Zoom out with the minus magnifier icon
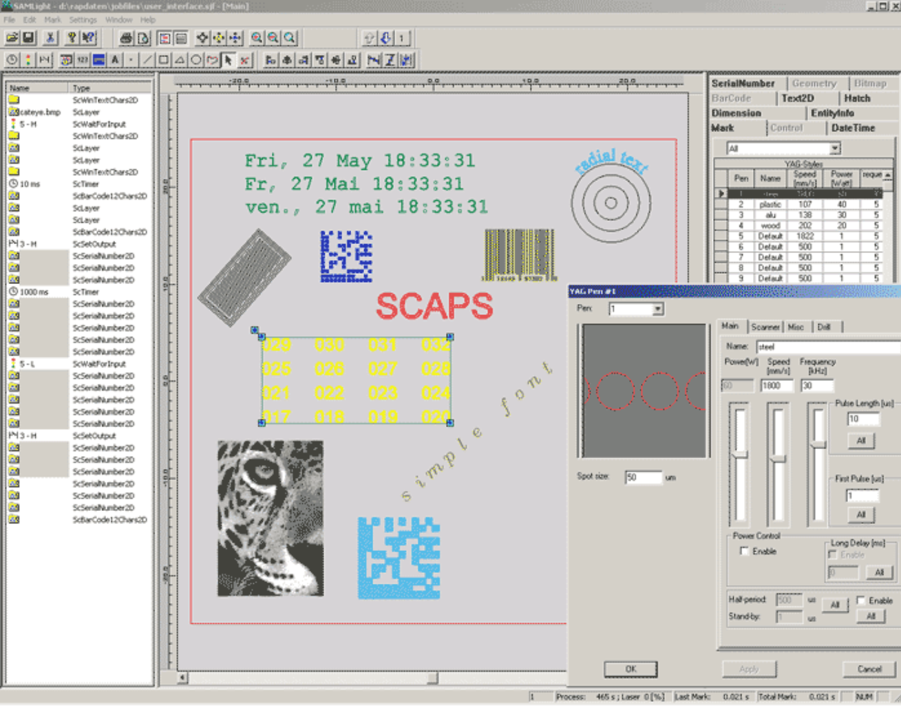The width and height of the screenshot is (901, 707). coord(273,38)
